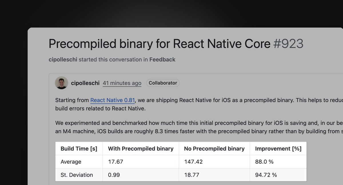Viewport: 343px width, 185px height.
Task: Select the With Precompiled binary header
Action: tap(141, 149)
